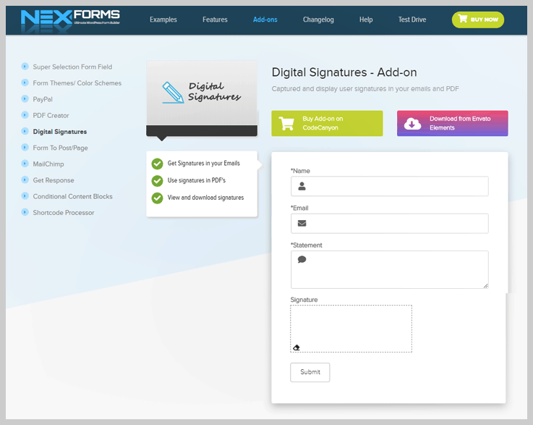Click the arrow bullet beside Conditional Content Blocks
Screen dimensions: 533x425
tap(25, 196)
